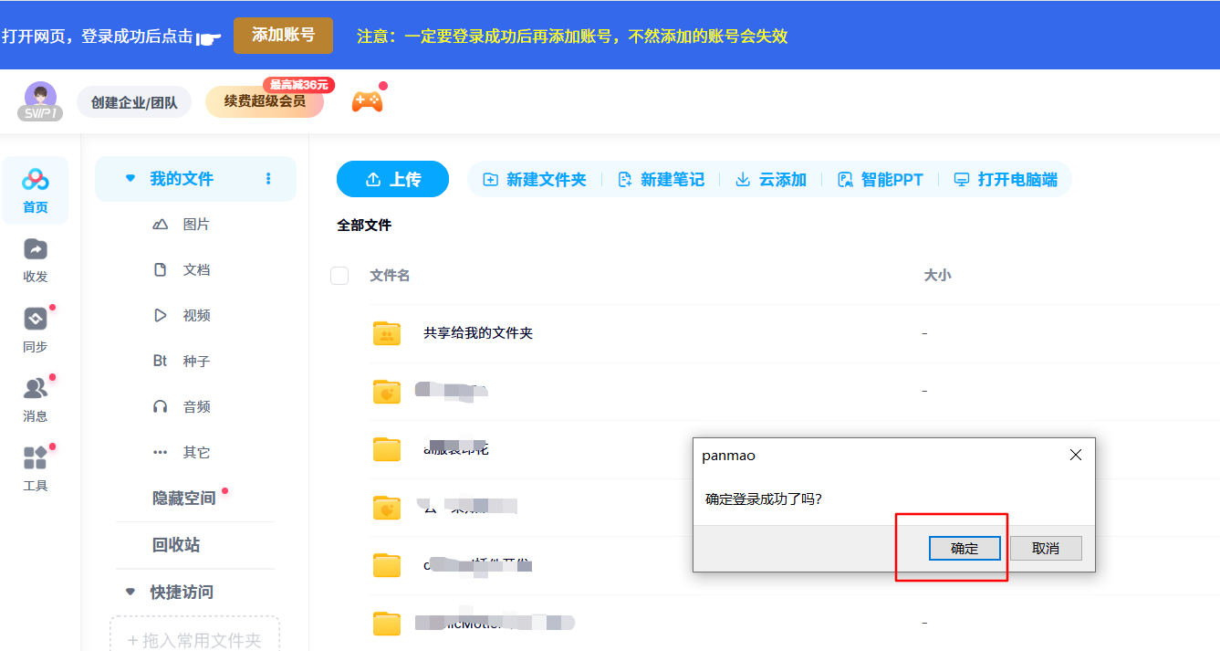This screenshot has width=1220, height=651.
Task: Click the 添加账号 button
Action: point(283,36)
